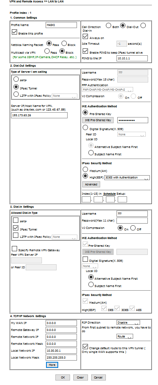Select dial-out Pre-Shared Key authentication radio
Image resolution: width=158 pixels, height=385 pixels.
click(86, 113)
